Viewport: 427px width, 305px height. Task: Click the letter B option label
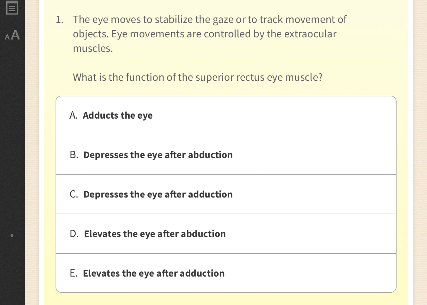[x=74, y=155]
